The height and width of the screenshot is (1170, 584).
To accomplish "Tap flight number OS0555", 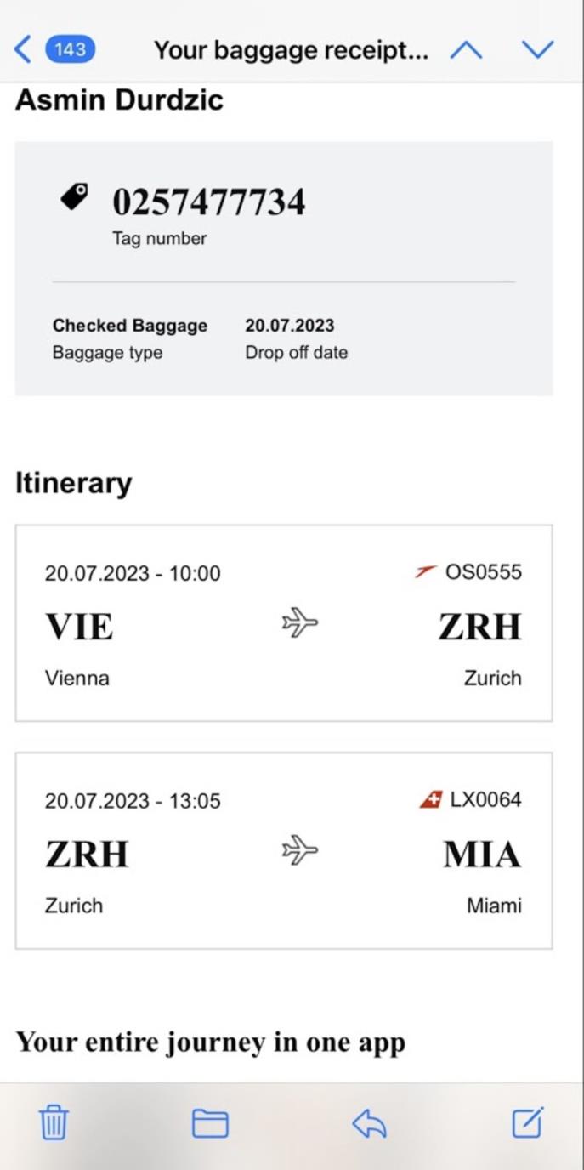I will coord(483,571).
